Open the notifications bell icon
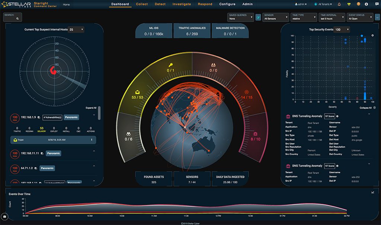This screenshot has height=225, width=381. point(339,4)
